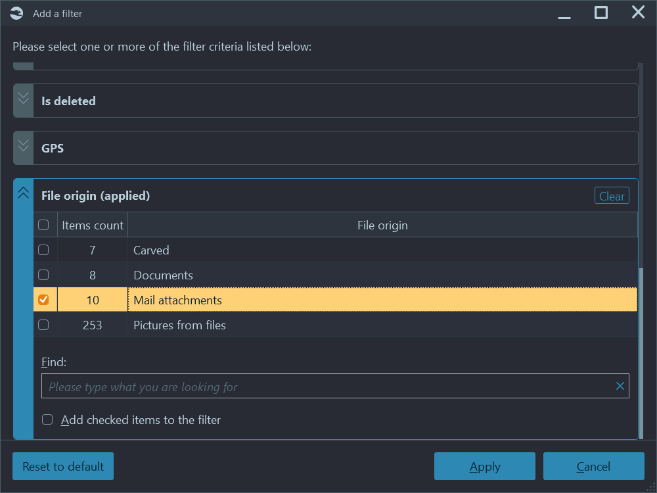Sort by the File origin column header

382,225
